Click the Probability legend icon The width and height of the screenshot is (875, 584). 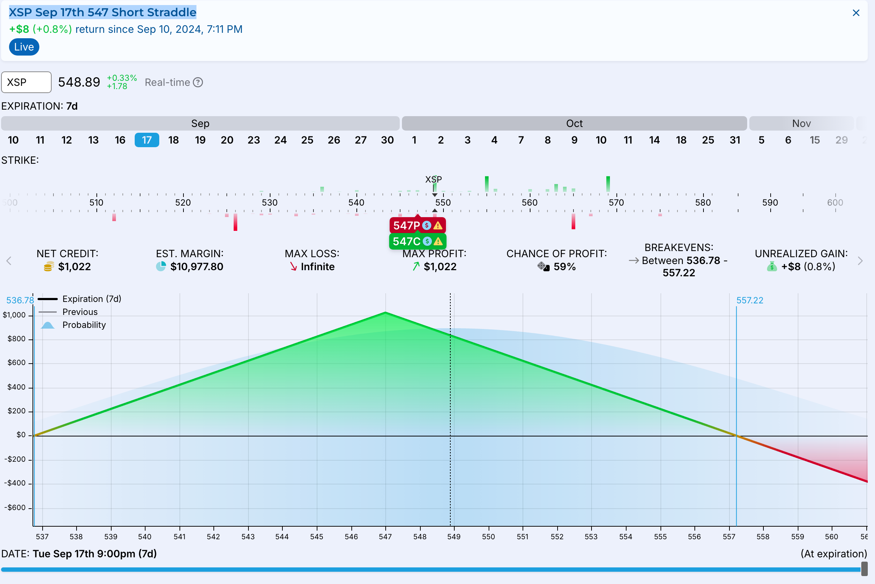coord(48,325)
